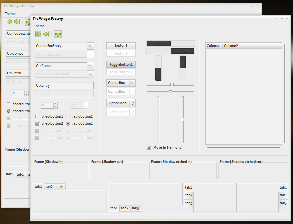This screenshot has height=224, width=293.
Task: Click the lower horizontal slider handle
Action: (170, 92)
